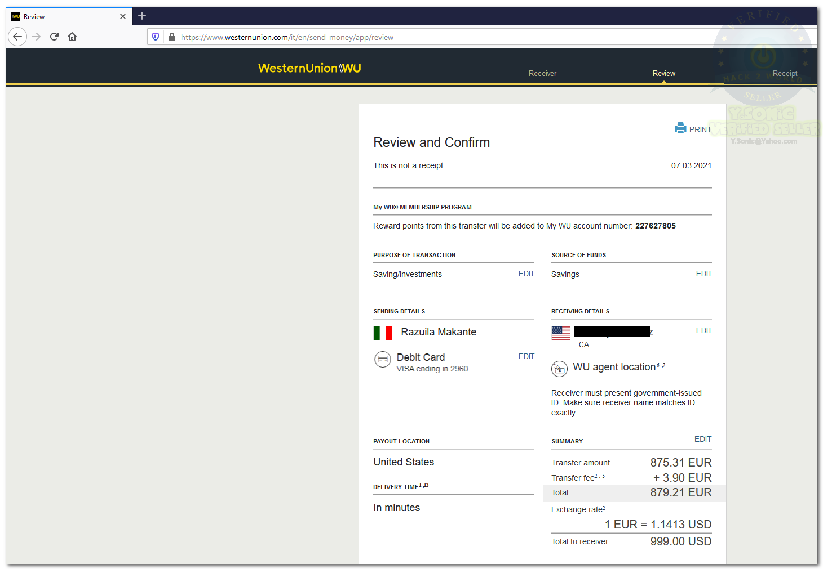
Task: Click the account number 227627805
Action: [656, 226]
